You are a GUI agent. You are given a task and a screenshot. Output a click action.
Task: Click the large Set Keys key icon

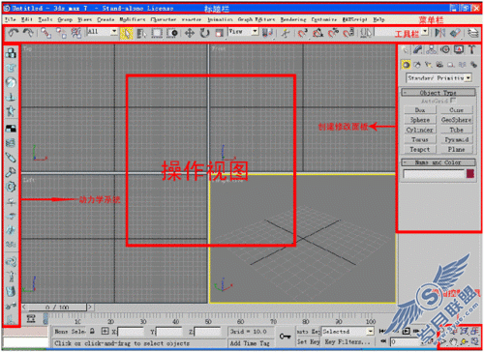pos(285,337)
